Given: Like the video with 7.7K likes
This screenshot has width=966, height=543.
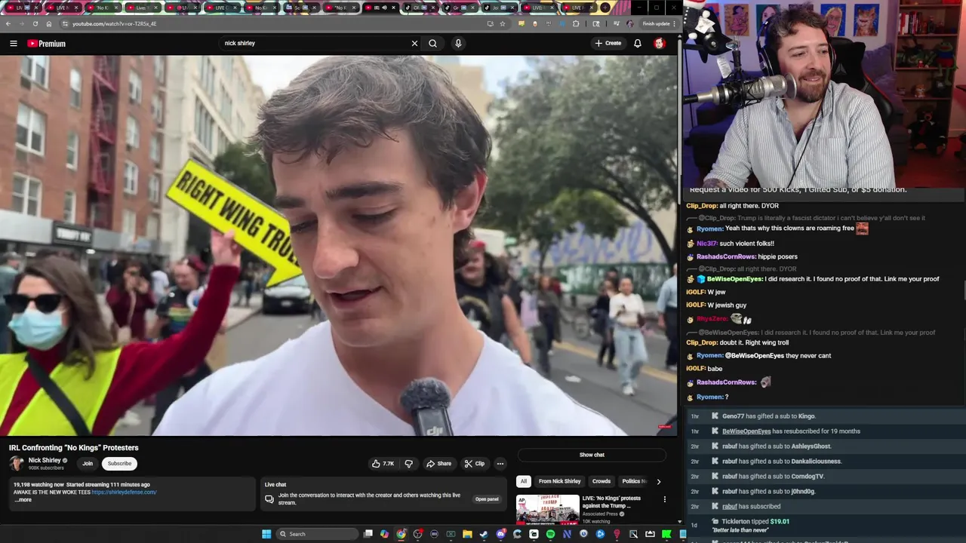Looking at the screenshot, I should (384, 464).
